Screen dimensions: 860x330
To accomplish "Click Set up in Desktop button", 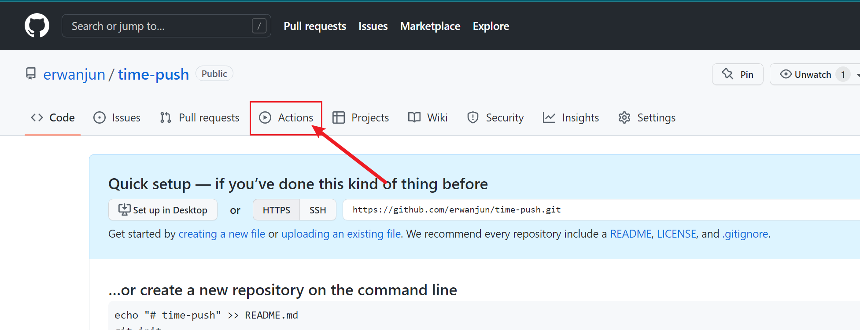I will [x=163, y=210].
